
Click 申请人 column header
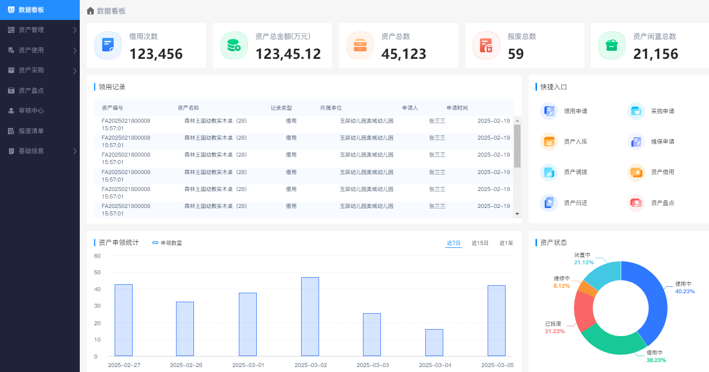(410, 108)
